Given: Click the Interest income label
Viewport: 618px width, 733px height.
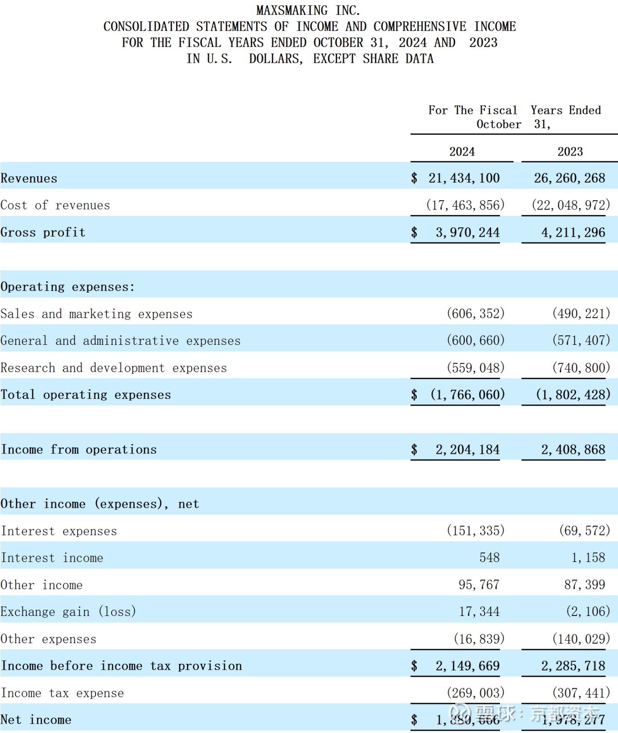Looking at the screenshot, I should pyautogui.click(x=52, y=558).
